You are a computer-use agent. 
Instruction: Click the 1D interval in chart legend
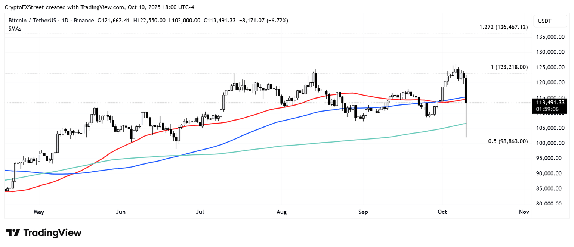[64, 21]
